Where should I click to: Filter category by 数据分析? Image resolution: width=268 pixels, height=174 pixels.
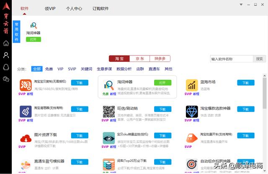pos(124,69)
